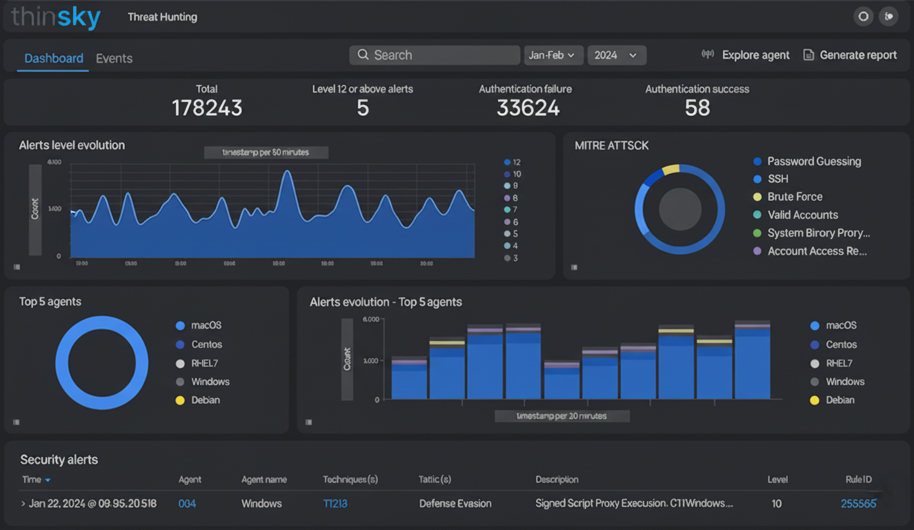Click the rightmost round header icon
Image resolution: width=914 pixels, height=530 pixels.
pyautogui.click(x=889, y=17)
